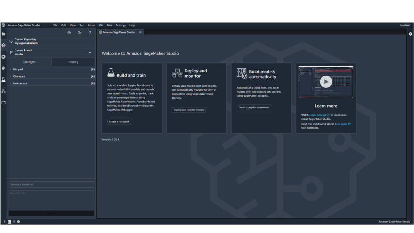Open the settings gear on right edge
Viewport: 414px width, 233px height.
[x=410, y=34]
